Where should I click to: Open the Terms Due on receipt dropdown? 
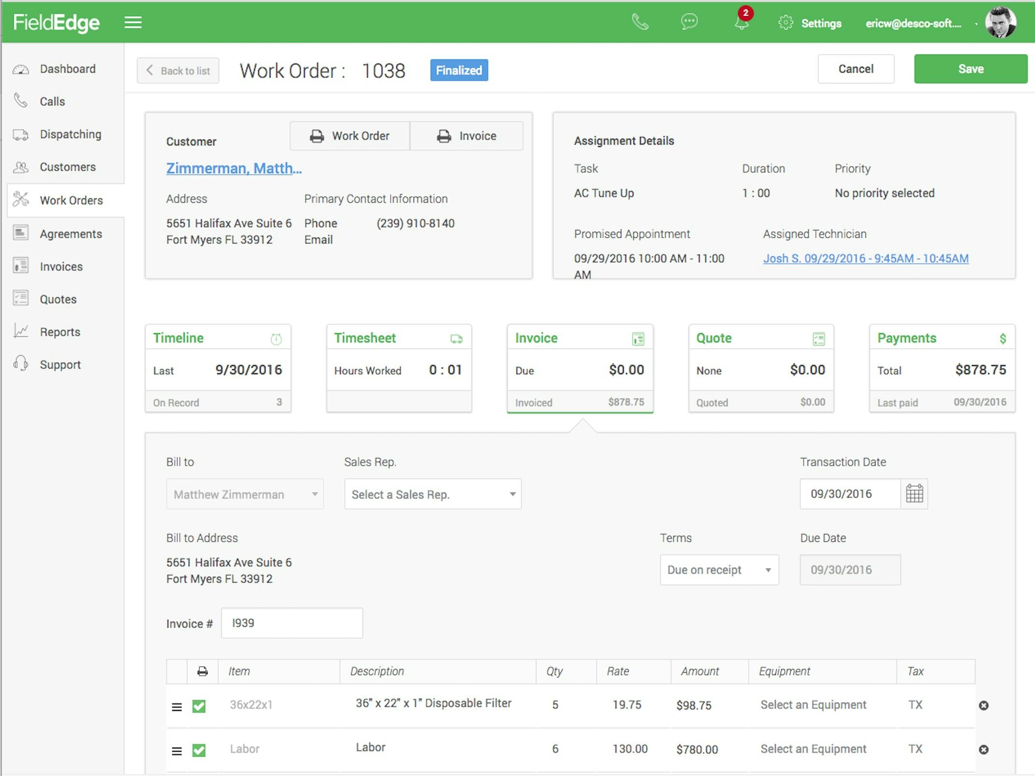(719, 570)
